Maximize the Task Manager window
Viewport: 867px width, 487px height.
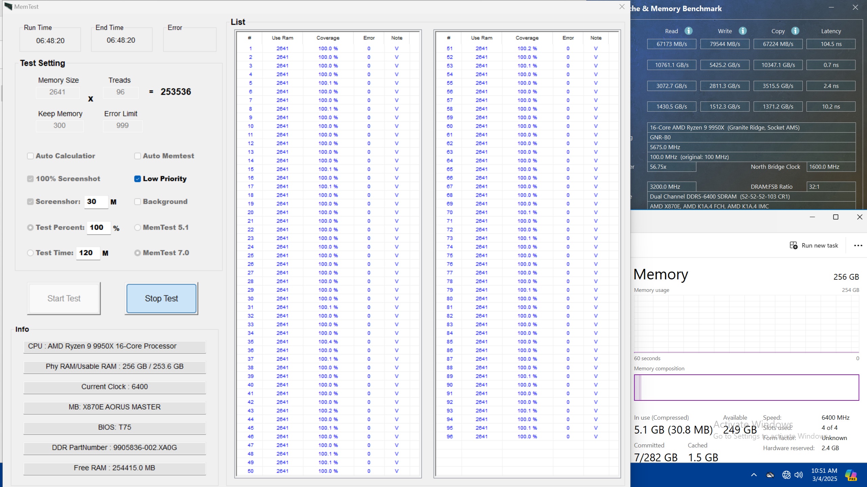(836, 217)
